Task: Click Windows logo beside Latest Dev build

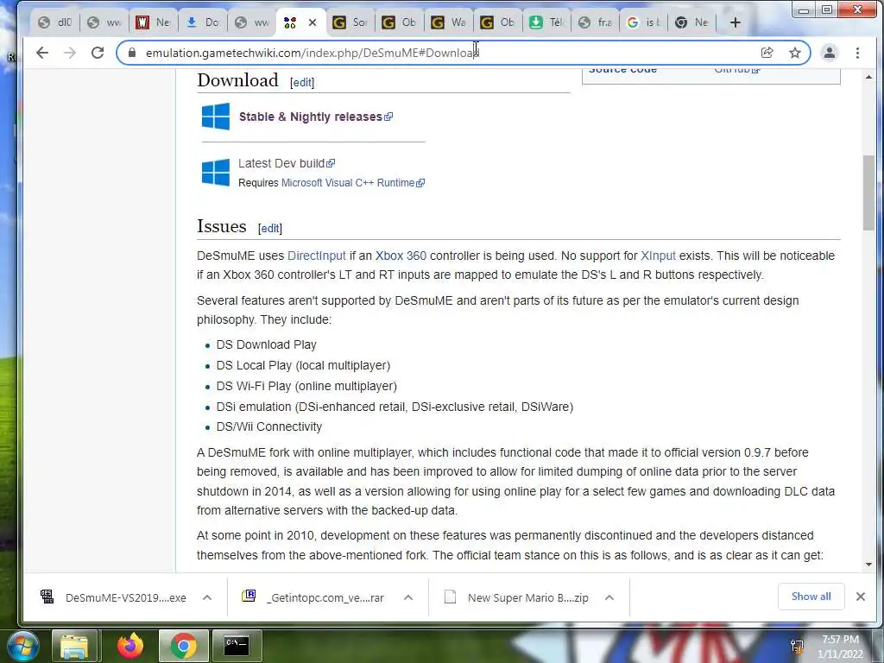Action: (215, 172)
